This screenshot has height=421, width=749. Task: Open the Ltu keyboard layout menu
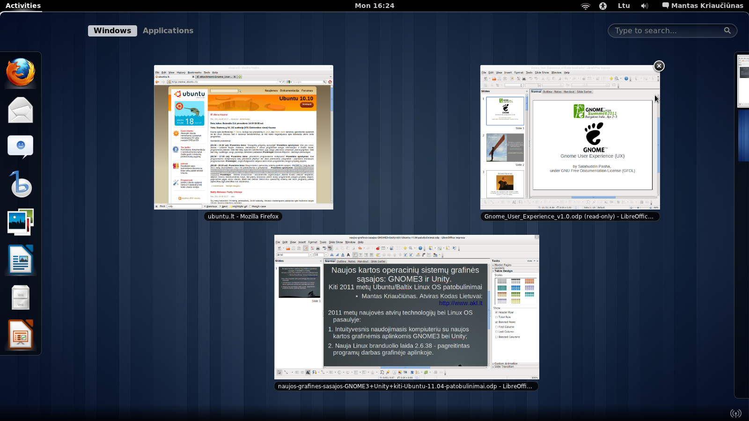[x=624, y=6]
